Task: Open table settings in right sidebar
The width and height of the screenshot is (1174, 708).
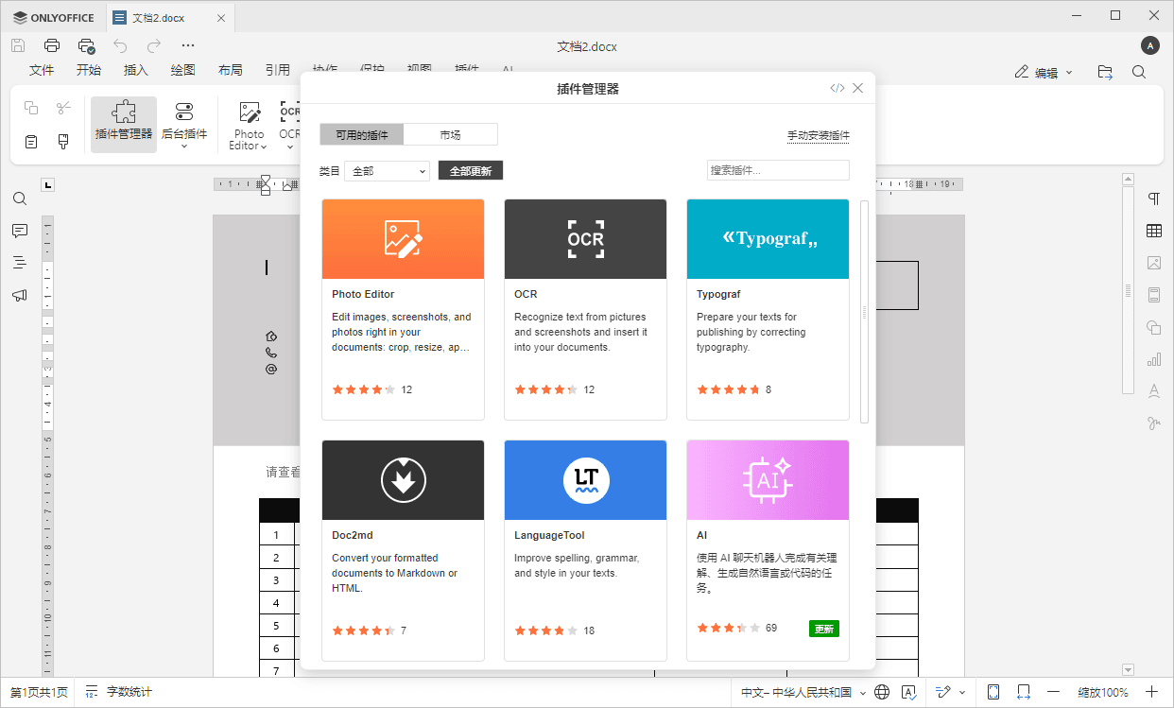Action: point(1153,231)
